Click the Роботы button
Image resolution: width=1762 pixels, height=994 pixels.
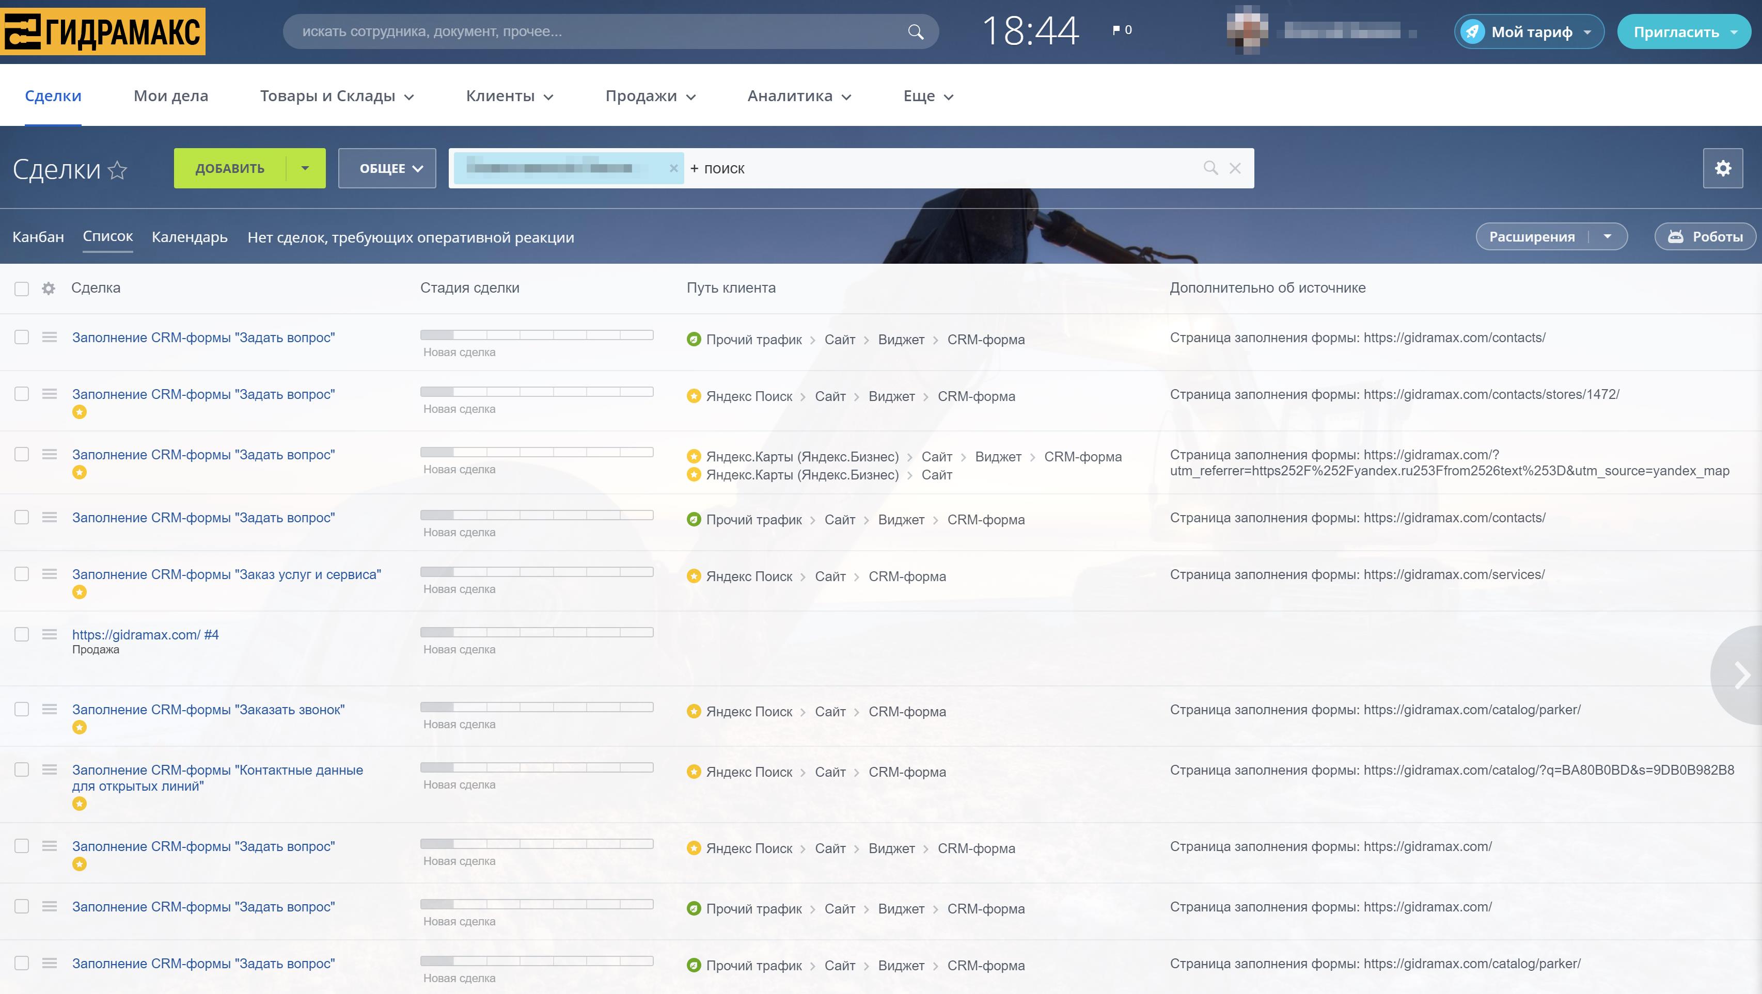coord(1705,237)
